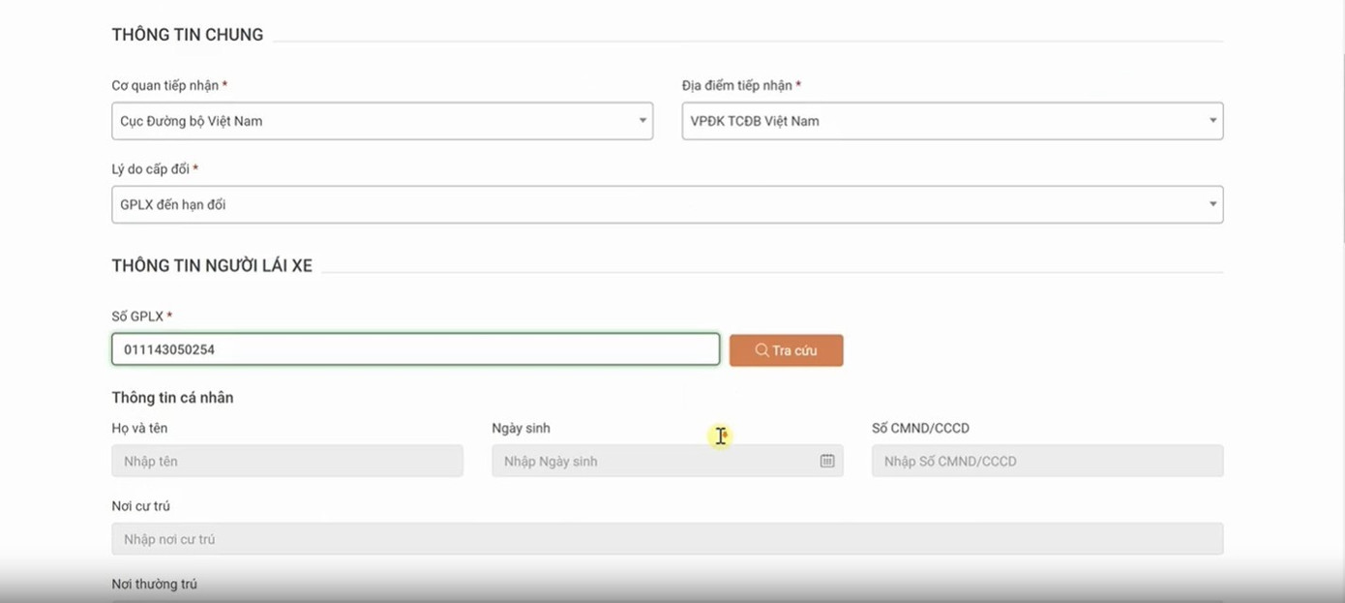Click the Số GPLX field label
This screenshot has width=1345, height=603.
coord(138,317)
